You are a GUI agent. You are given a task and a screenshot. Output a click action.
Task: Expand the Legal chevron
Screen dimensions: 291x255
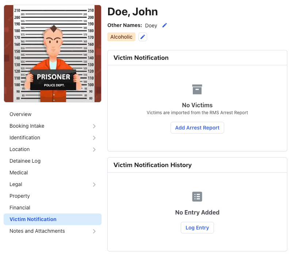(x=94, y=185)
